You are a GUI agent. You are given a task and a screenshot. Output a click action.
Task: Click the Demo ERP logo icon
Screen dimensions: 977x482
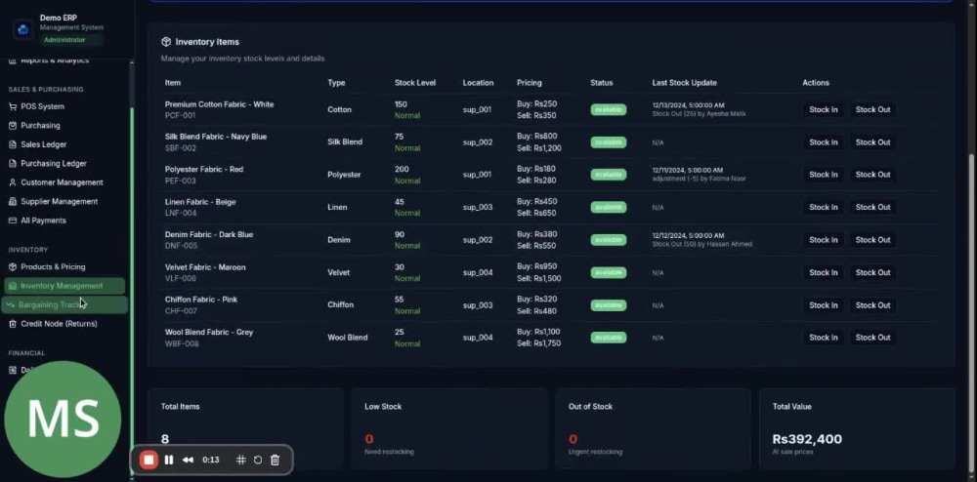[x=23, y=28]
